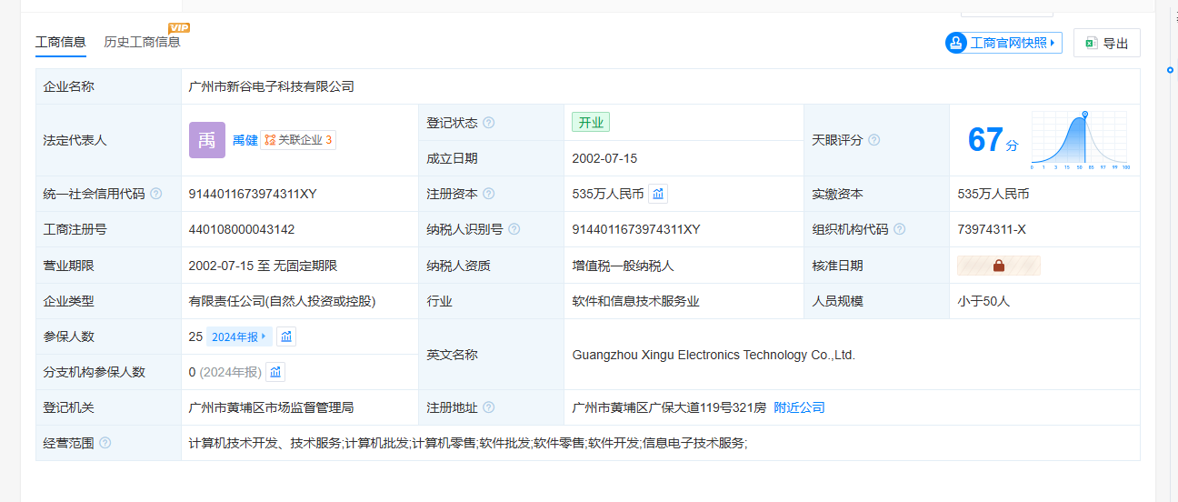Expand the 2024年报 dropdown for 参保人数

pyautogui.click(x=239, y=336)
